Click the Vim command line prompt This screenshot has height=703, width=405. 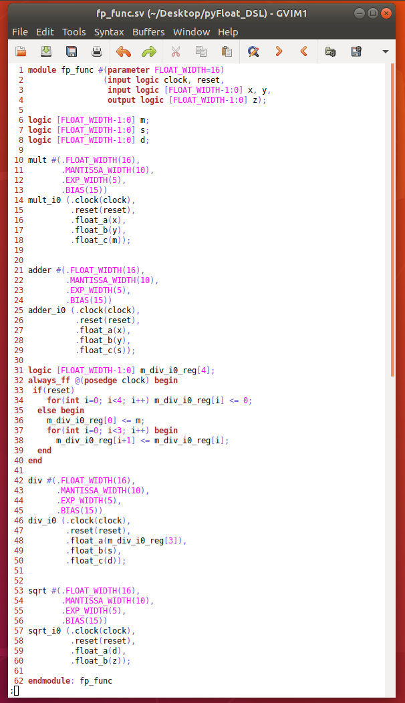click(x=15, y=691)
